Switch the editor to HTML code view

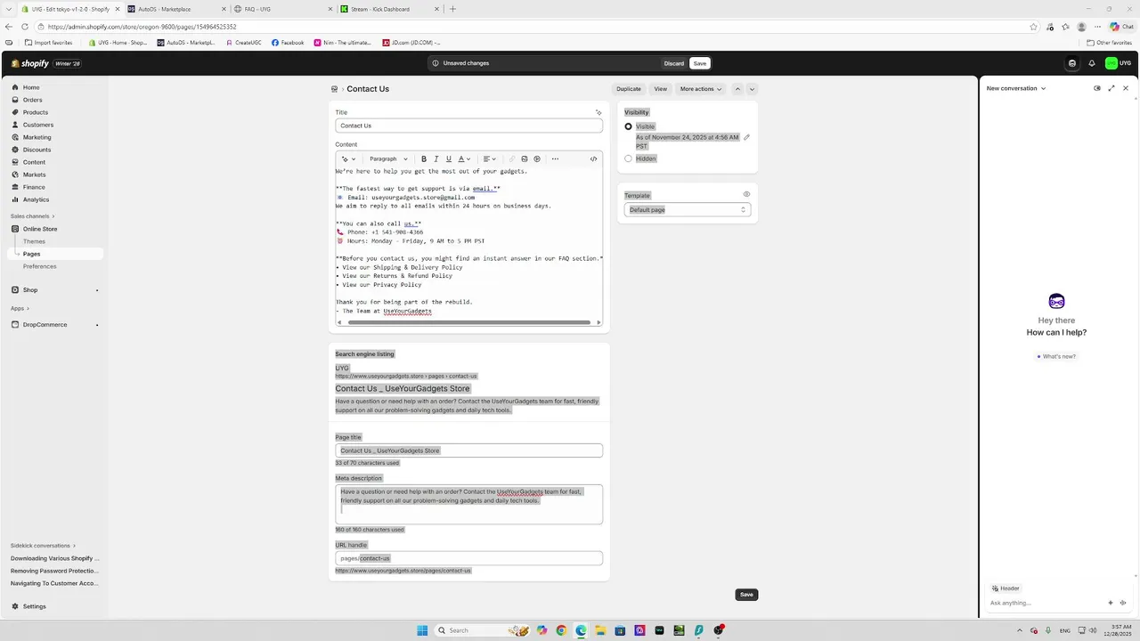[594, 159]
